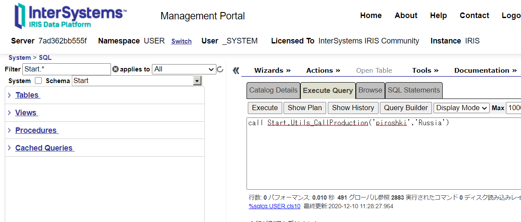
Task: Open the About link
Action: (x=406, y=15)
